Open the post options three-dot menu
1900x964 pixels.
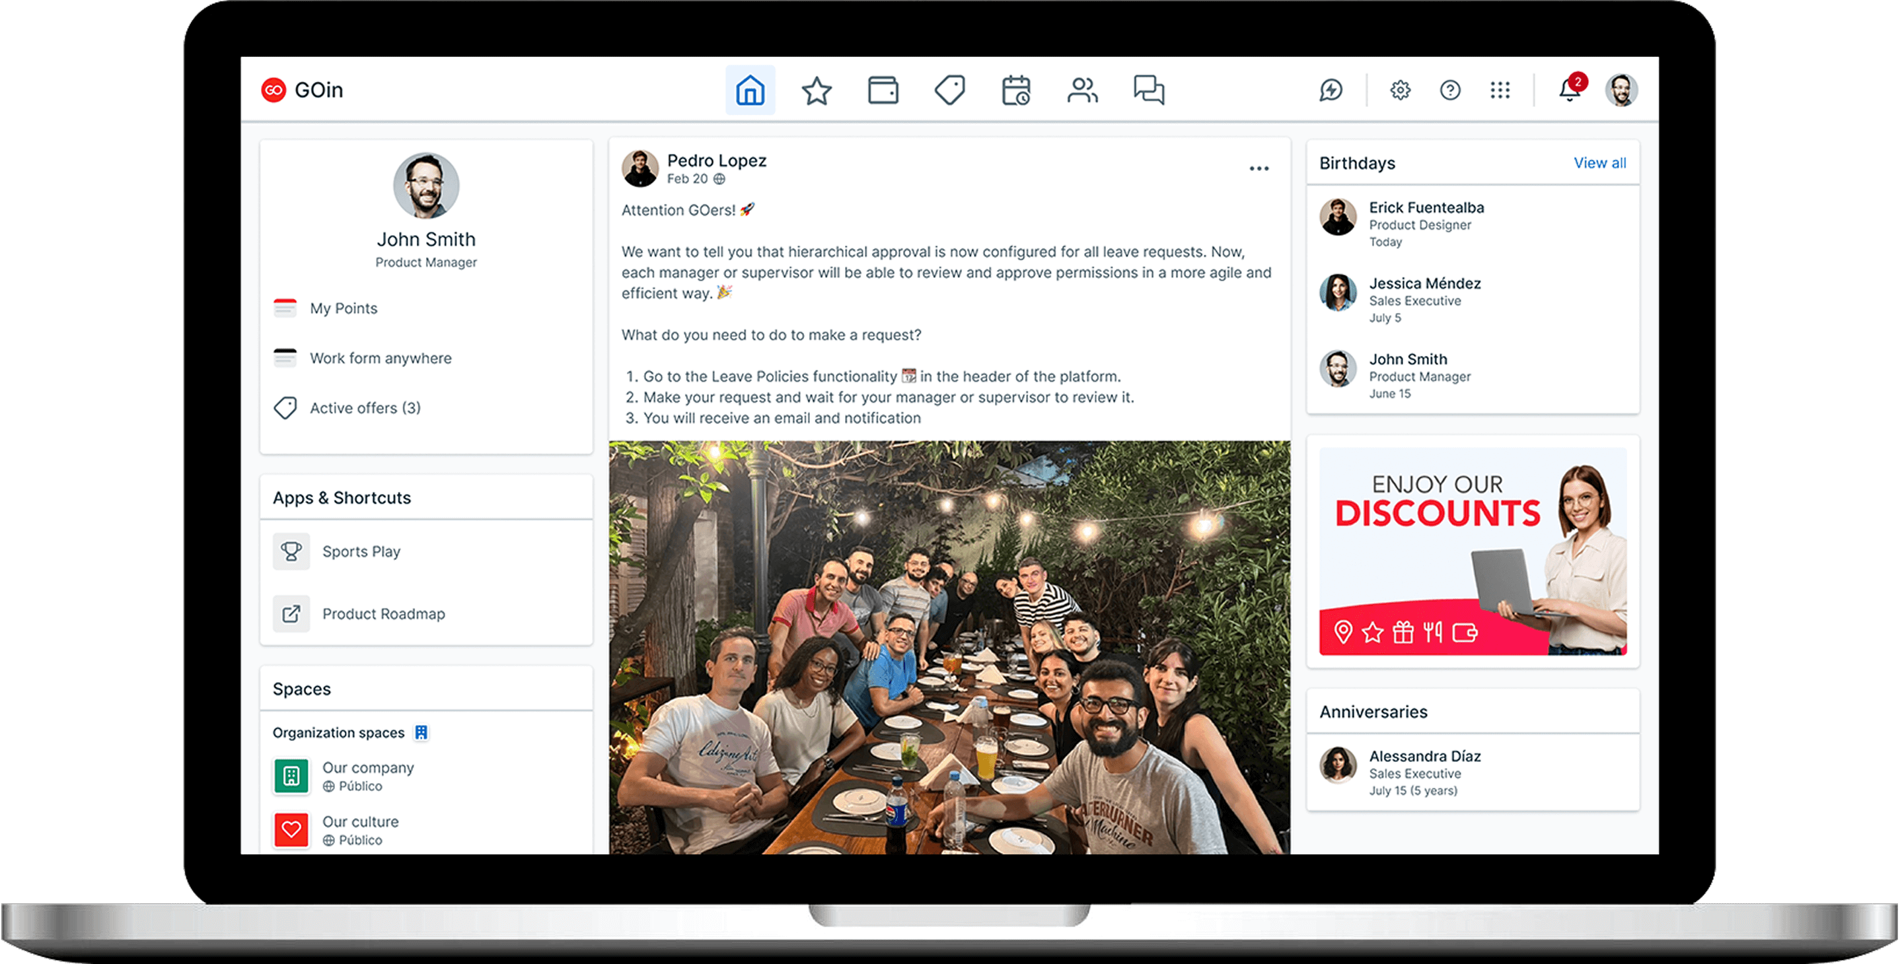pos(1259,169)
